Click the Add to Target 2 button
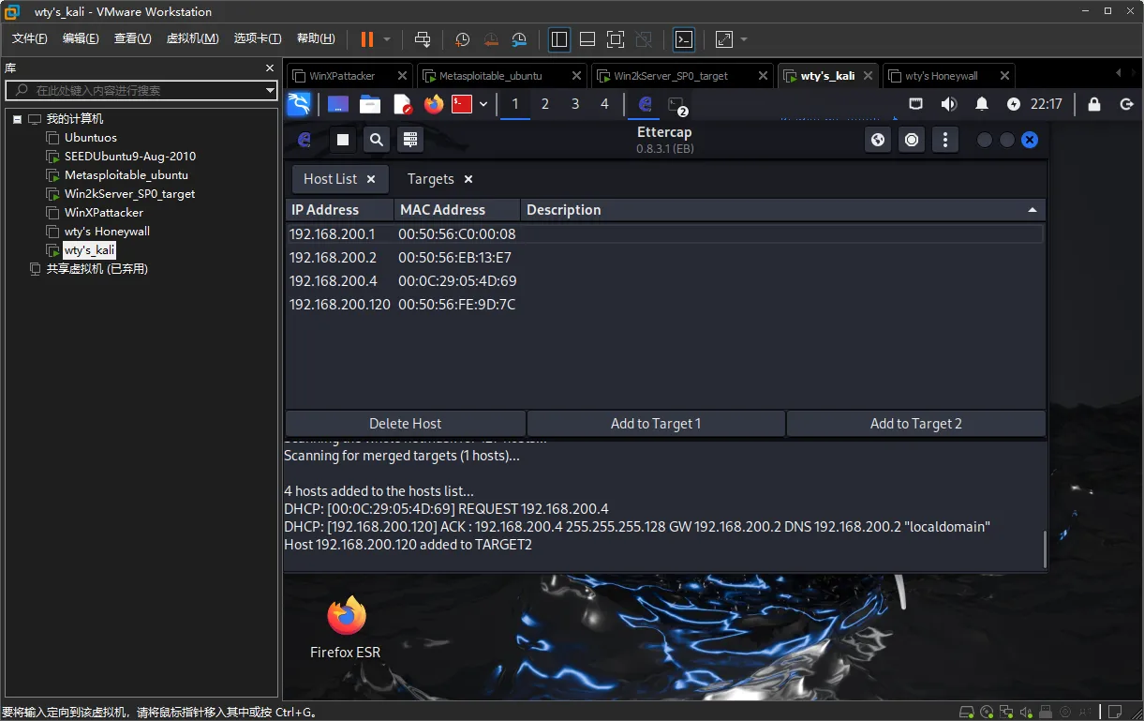 coord(916,424)
